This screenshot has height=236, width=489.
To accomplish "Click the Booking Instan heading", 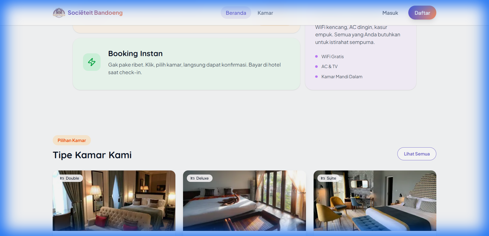I will [x=135, y=54].
